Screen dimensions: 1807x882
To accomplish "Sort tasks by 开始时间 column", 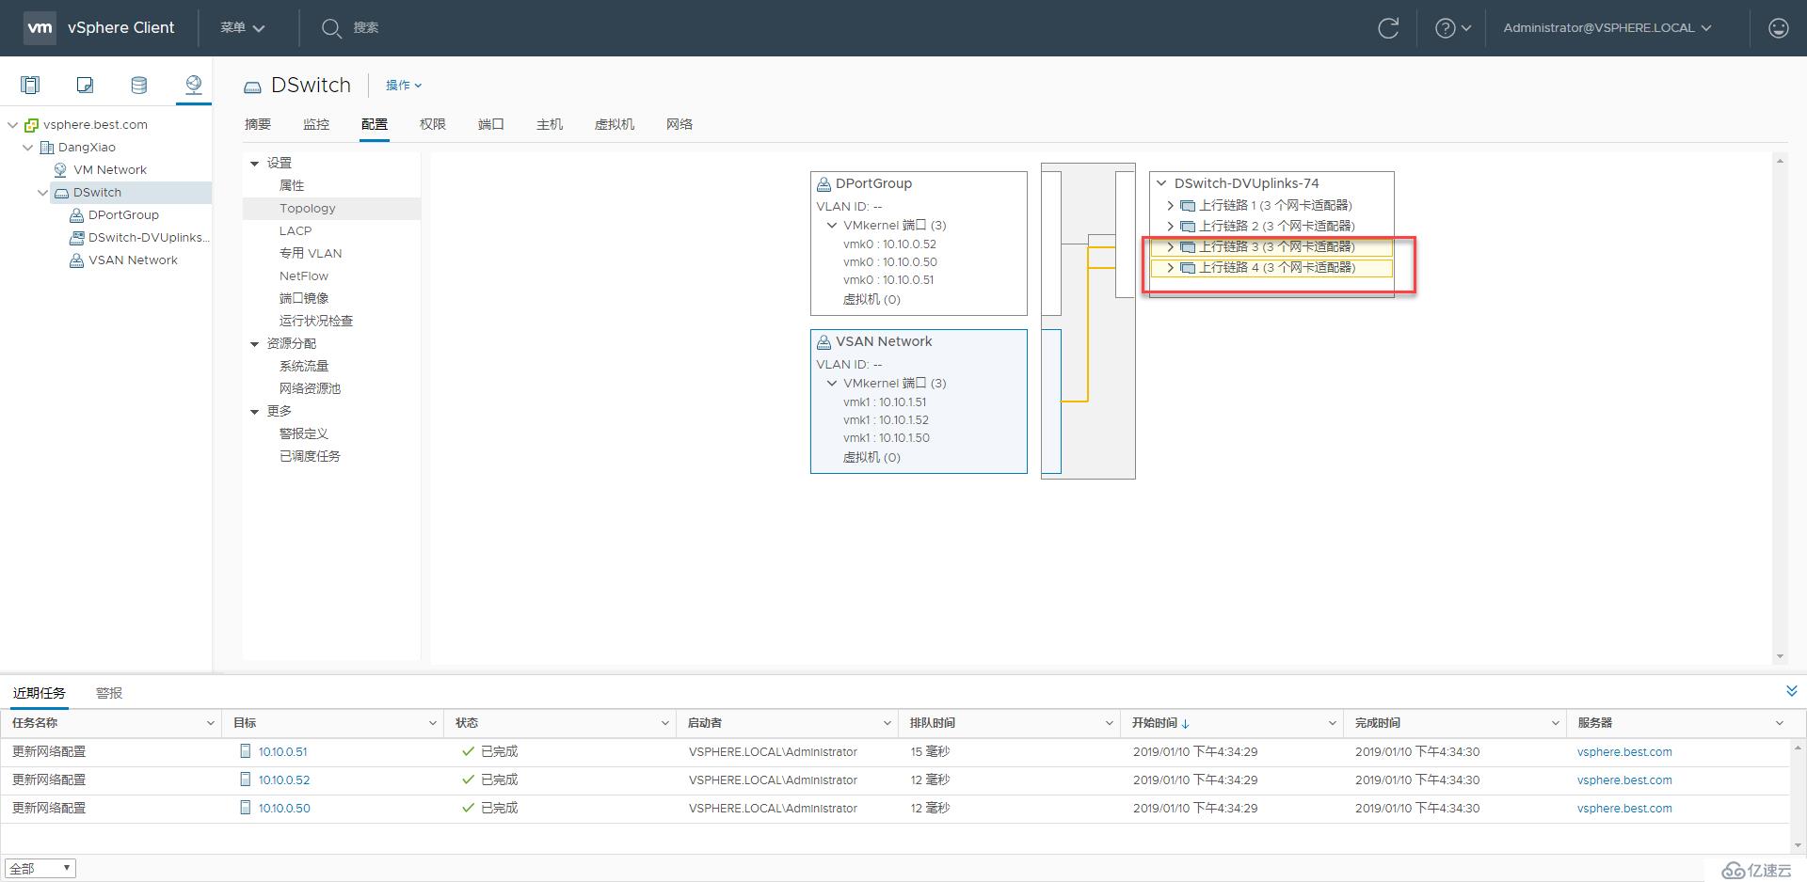I will pyautogui.click(x=1160, y=723).
